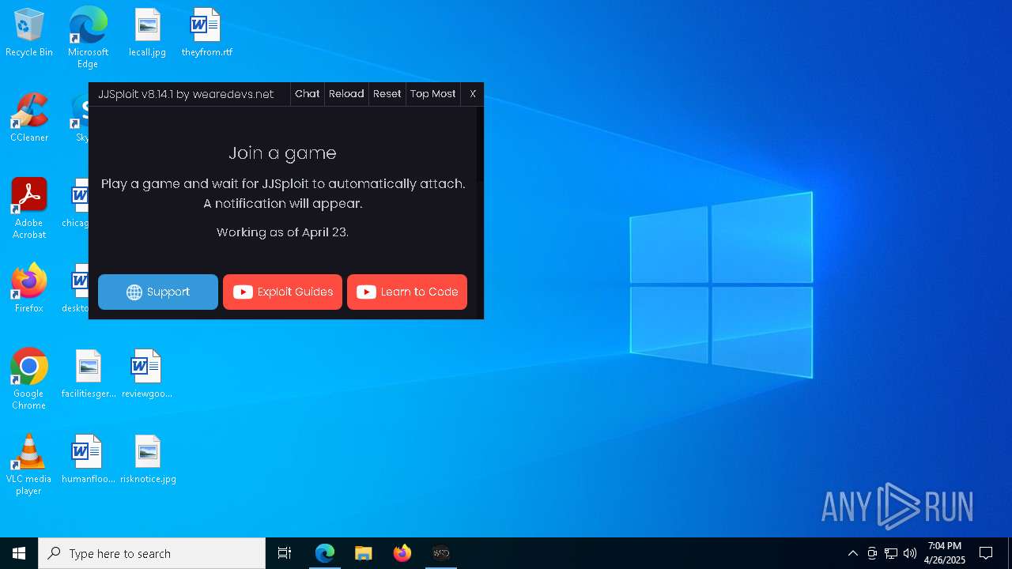Open Task View on the taskbar

(x=285, y=553)
